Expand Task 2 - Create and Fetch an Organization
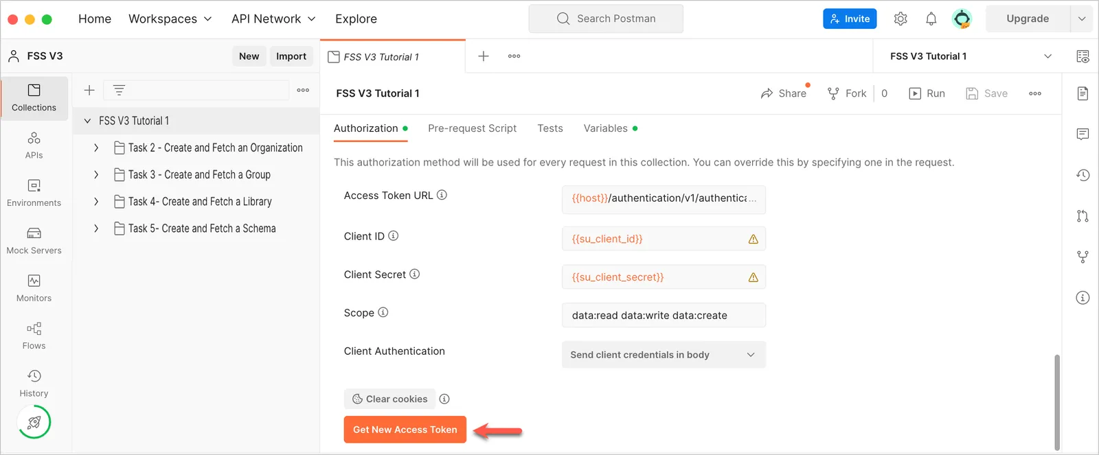The height and width of the screenshot is (455, 1099). click(95, 148)
